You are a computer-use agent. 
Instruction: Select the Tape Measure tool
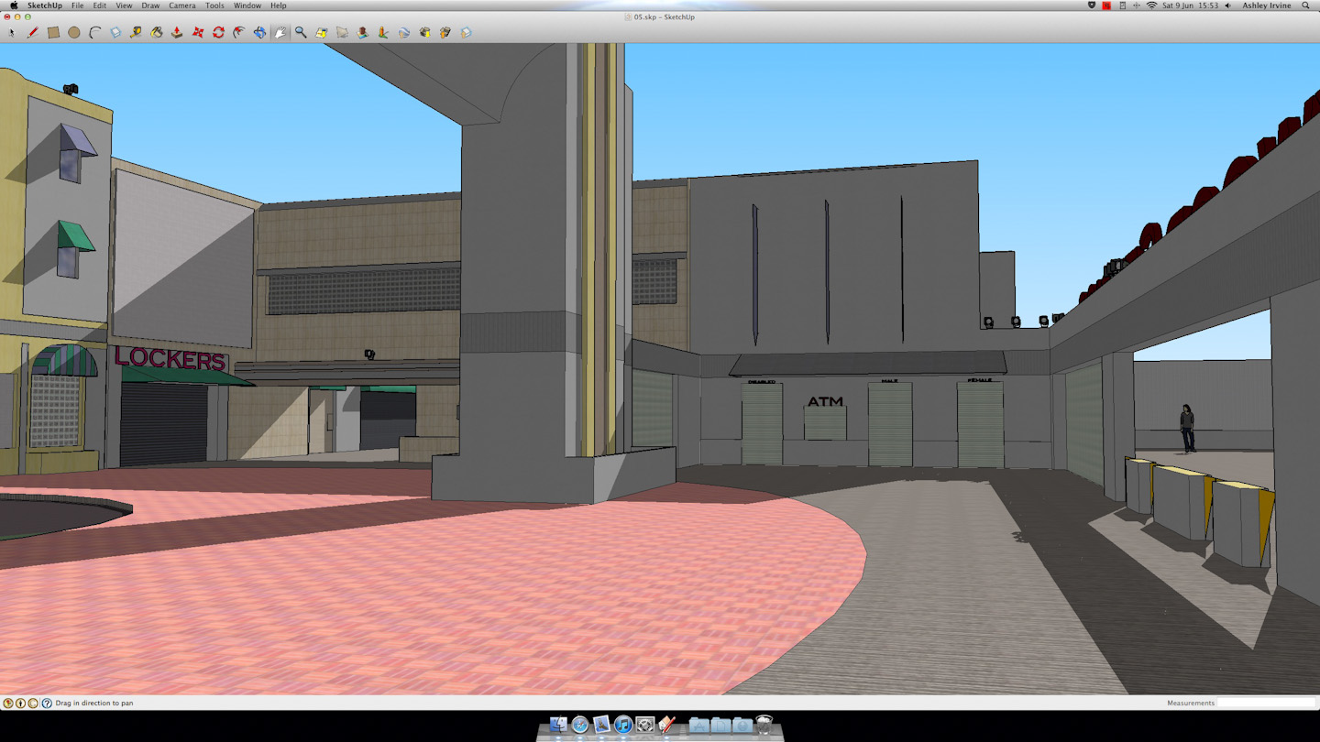point(136,33)
